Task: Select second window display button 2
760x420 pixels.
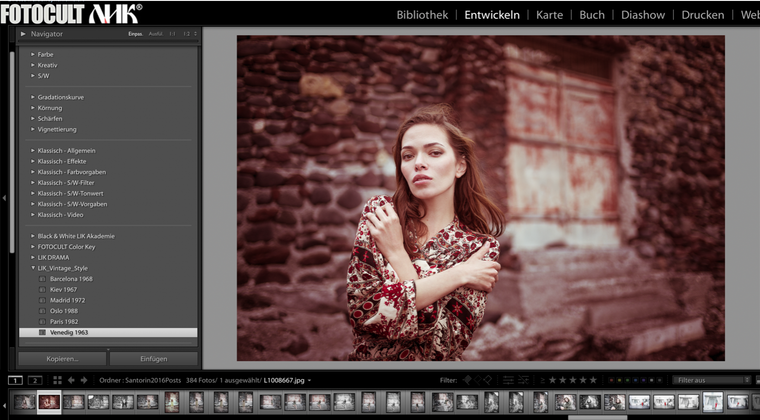Action: click(35, 380)
